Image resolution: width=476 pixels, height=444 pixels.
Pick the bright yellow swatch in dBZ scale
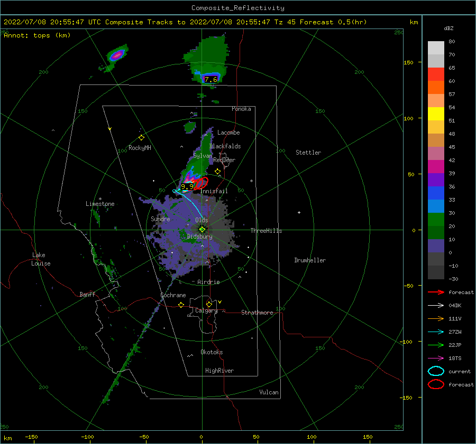pyautogui.click(x=436, y=114)
